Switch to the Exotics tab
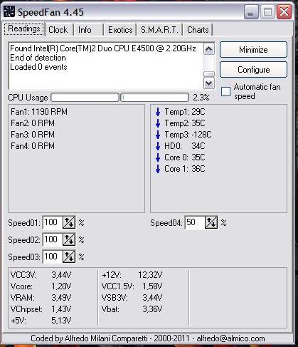 pos(120,30)
